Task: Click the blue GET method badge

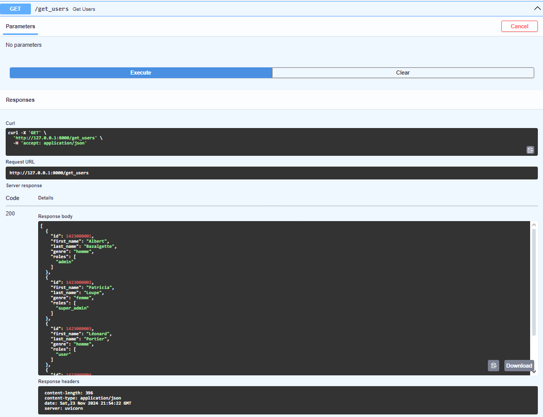Action: coord(15,9)
